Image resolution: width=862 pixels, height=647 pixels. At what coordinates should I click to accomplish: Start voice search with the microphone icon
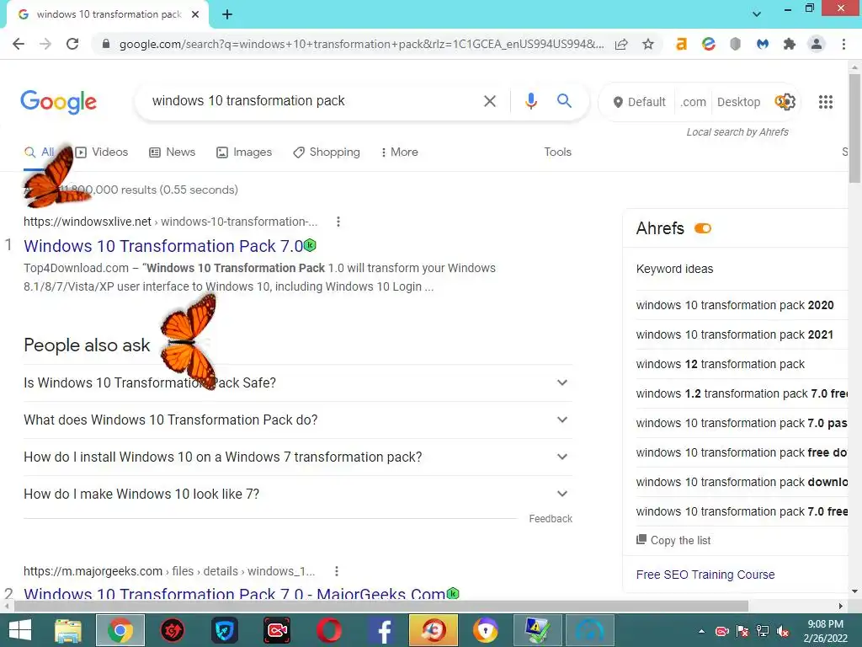tap(530, 101)
